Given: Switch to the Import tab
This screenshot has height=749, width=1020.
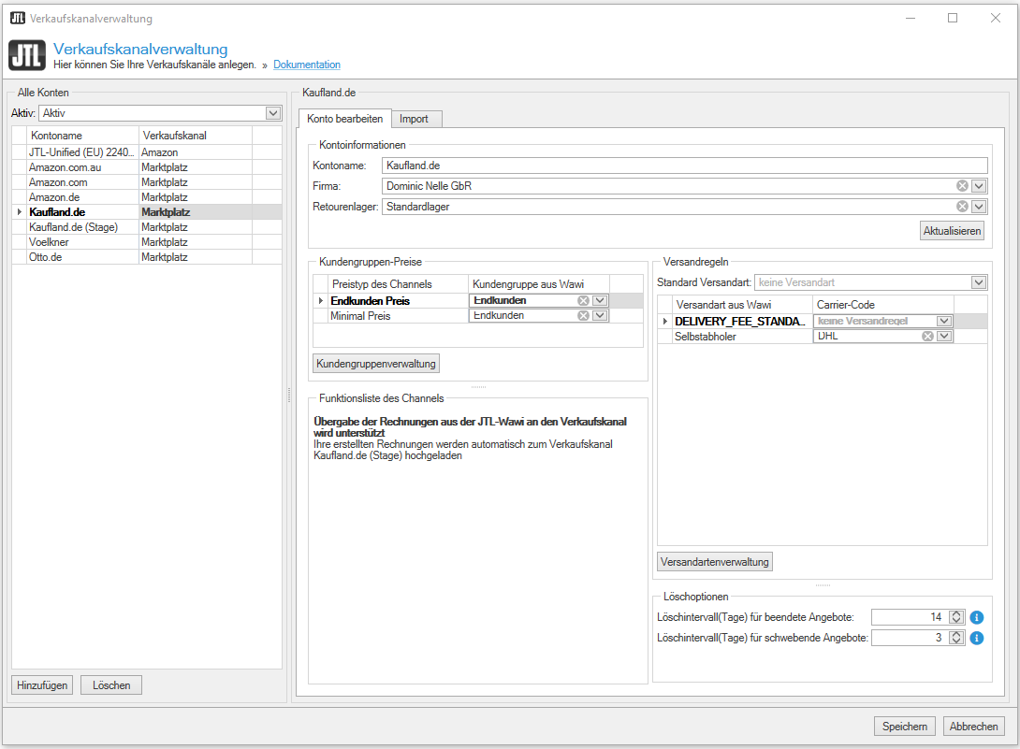Looking at the screenshot, I should point(415,119).
